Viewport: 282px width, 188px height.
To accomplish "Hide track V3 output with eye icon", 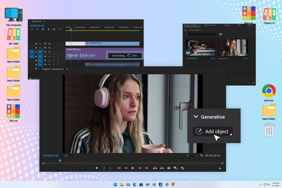I will point(50,44).
